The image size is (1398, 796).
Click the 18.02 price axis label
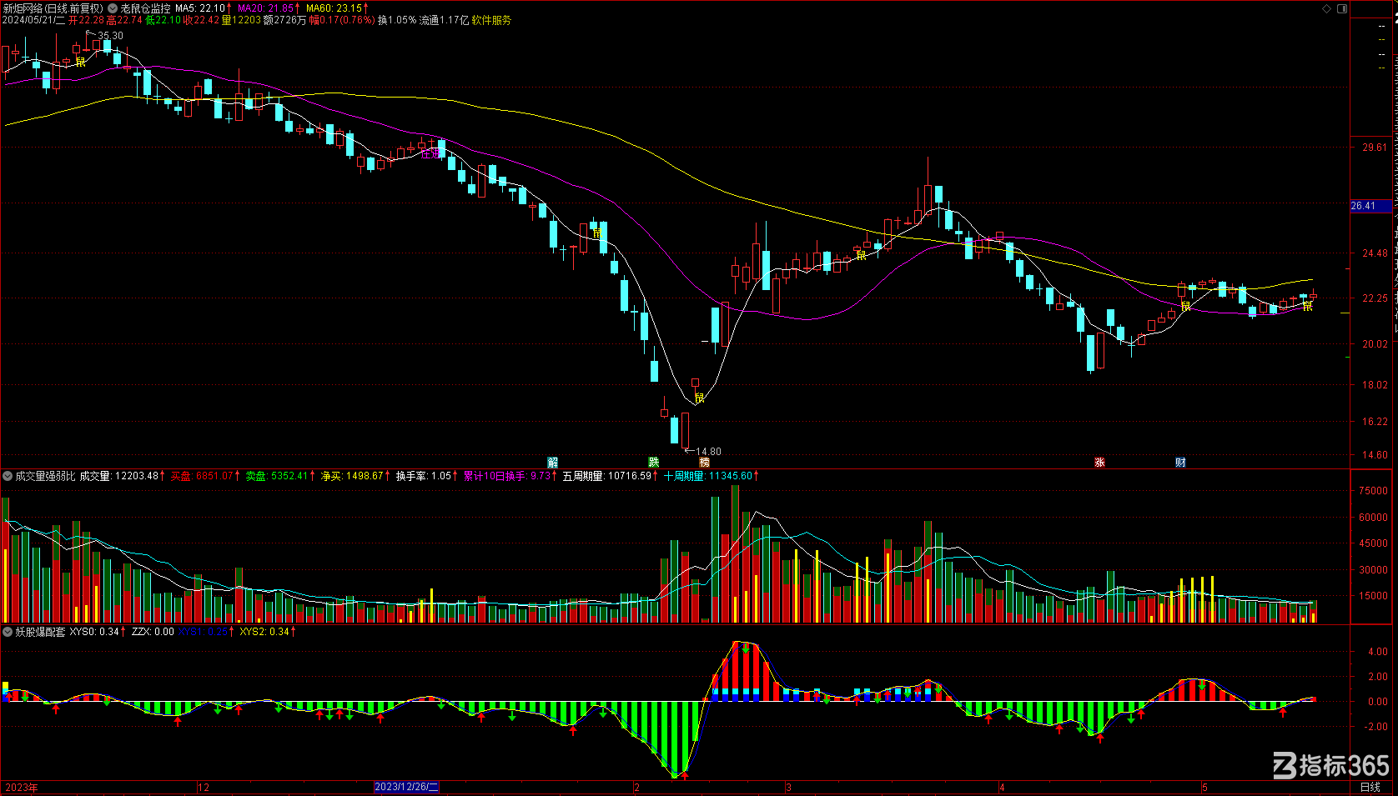point(1375,385)
